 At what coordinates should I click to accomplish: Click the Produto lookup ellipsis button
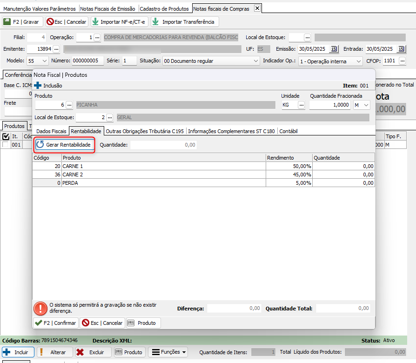pos(69,105)
